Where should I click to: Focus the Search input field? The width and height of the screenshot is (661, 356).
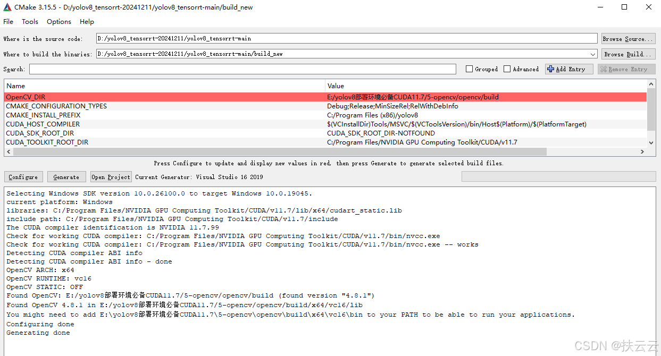pos(242,69)
